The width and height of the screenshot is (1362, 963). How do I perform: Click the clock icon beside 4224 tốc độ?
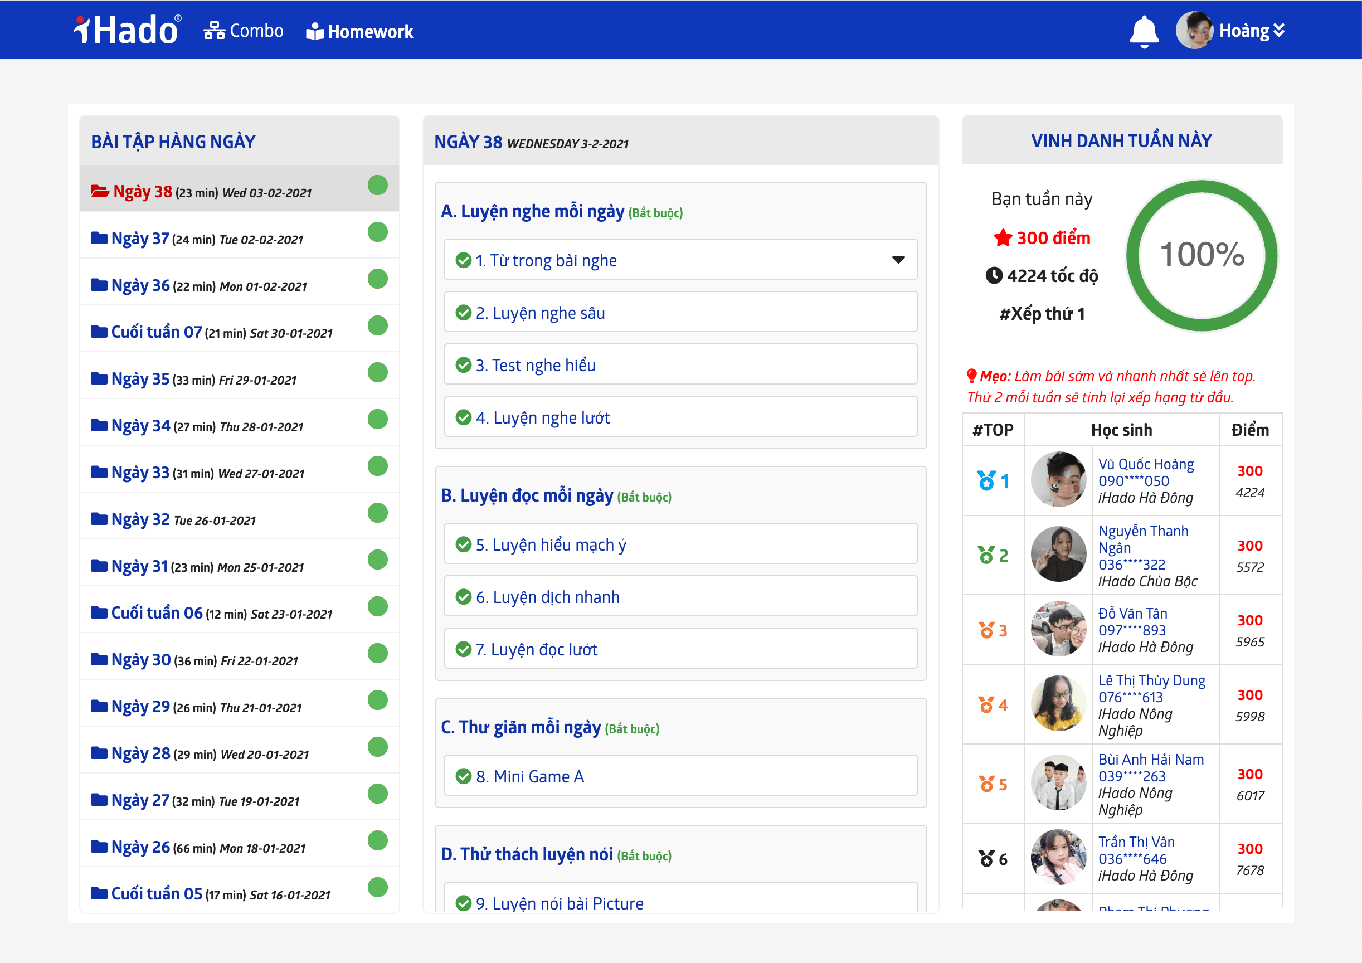[x=994, y=275]
